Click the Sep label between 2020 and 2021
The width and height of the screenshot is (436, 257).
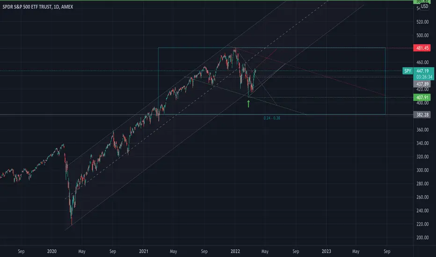[113, 251]
